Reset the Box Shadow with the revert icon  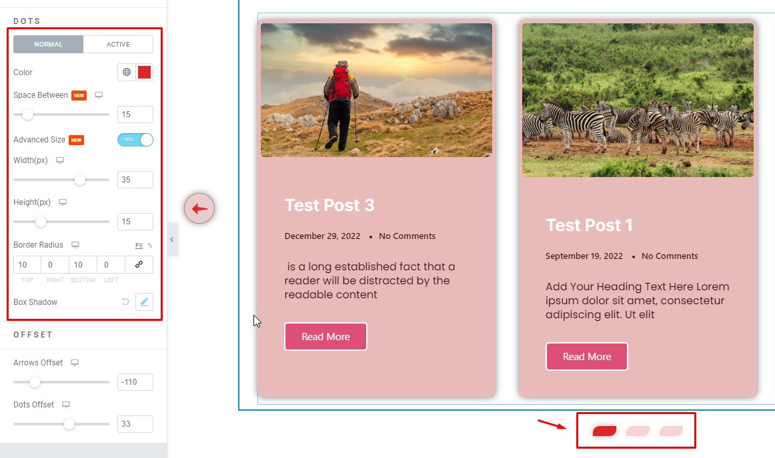click(125, 302)
